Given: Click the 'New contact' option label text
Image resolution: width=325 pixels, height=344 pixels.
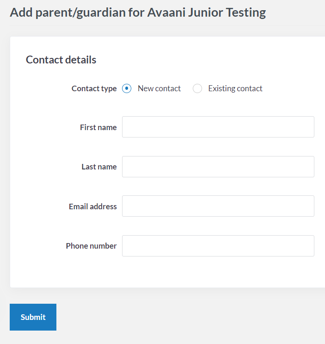Looking at the screenshot, I should (x=159, y=88).
